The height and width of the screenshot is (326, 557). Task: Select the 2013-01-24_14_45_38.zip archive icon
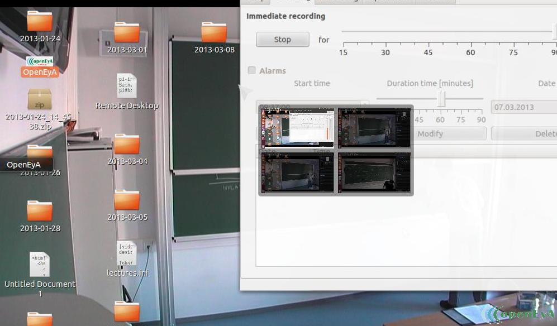pyautogui.click(x=40, y=99)
